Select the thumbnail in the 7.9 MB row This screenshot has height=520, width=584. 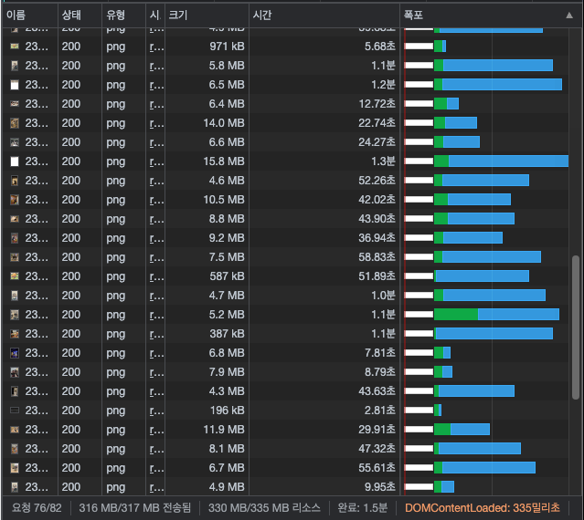(x=15, y=372)
